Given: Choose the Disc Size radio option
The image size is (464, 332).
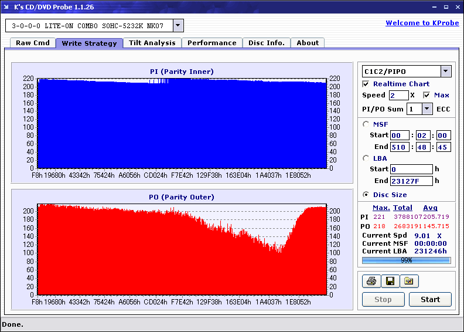Looking at the screenshot, I should pos(366,195).
